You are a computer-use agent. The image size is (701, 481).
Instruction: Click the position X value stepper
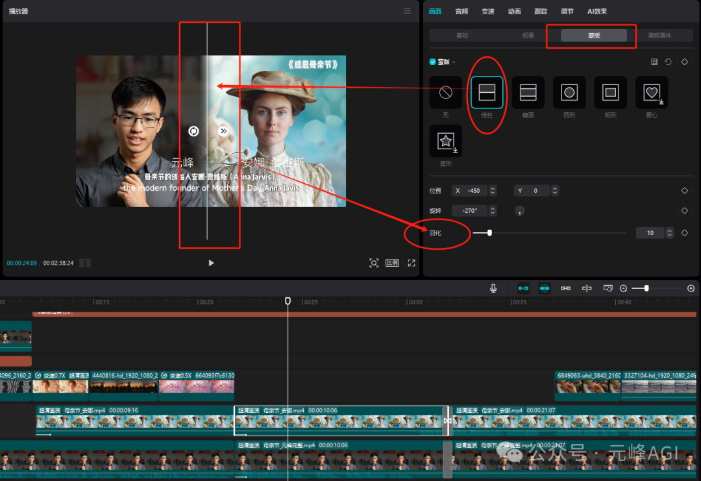[x=493, y=190]
